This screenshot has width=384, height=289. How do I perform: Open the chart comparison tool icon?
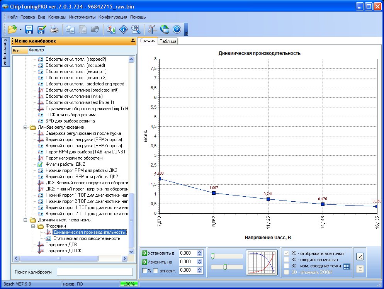point(111,29)
